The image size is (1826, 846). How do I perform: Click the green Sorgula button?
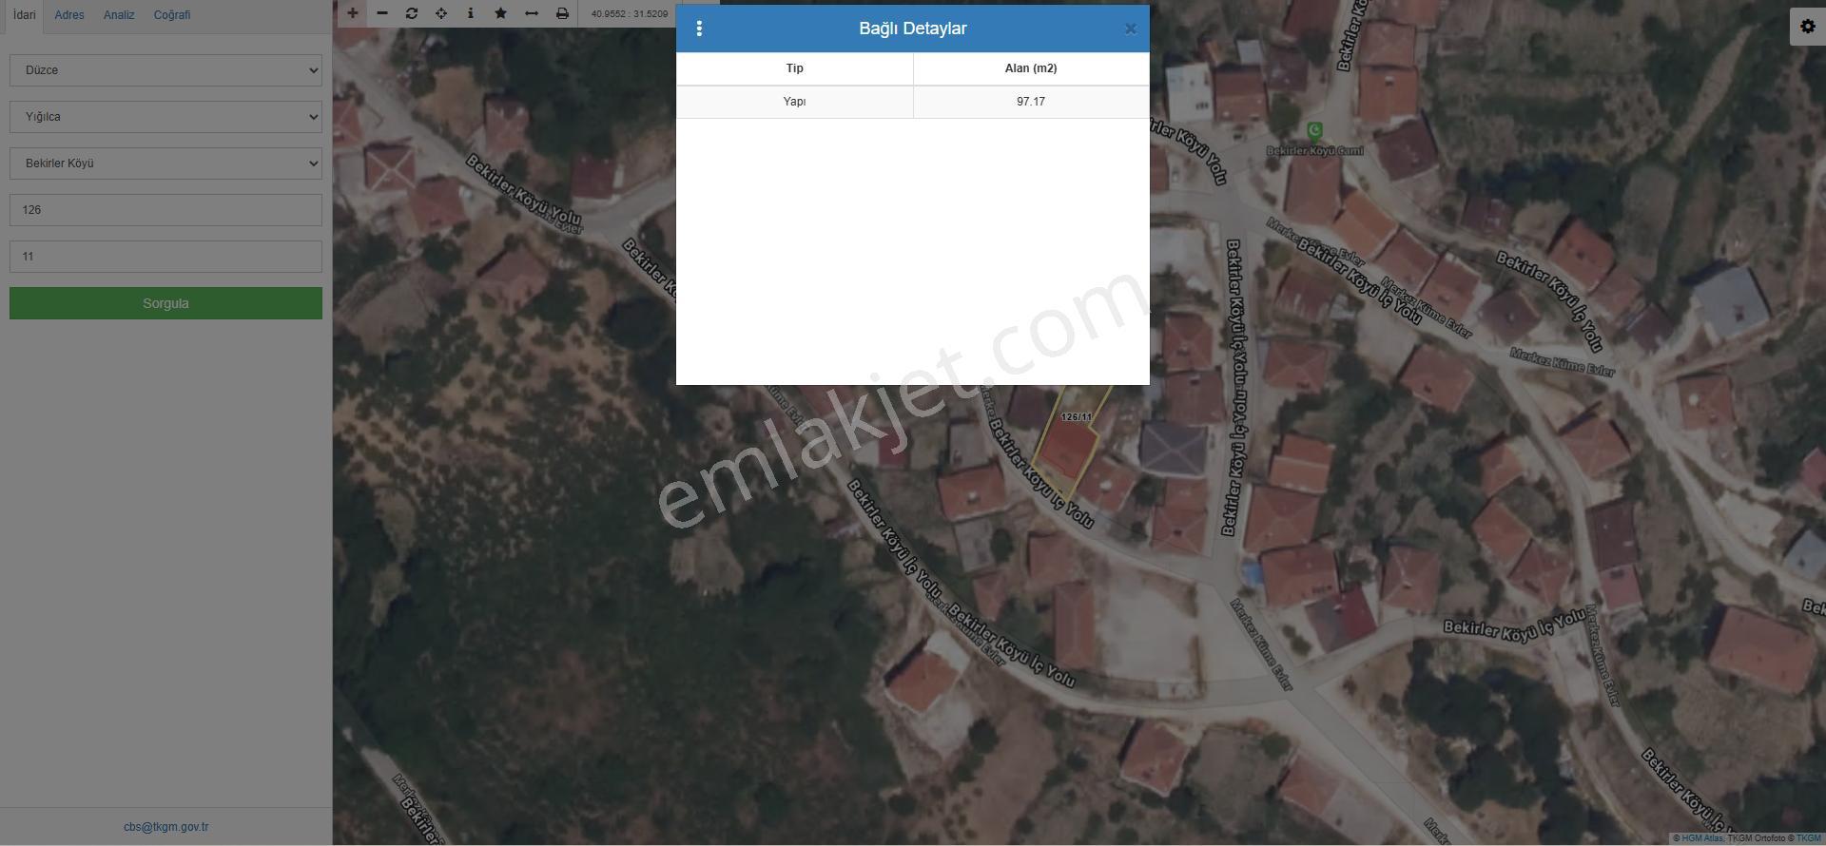tap(165, 303)
